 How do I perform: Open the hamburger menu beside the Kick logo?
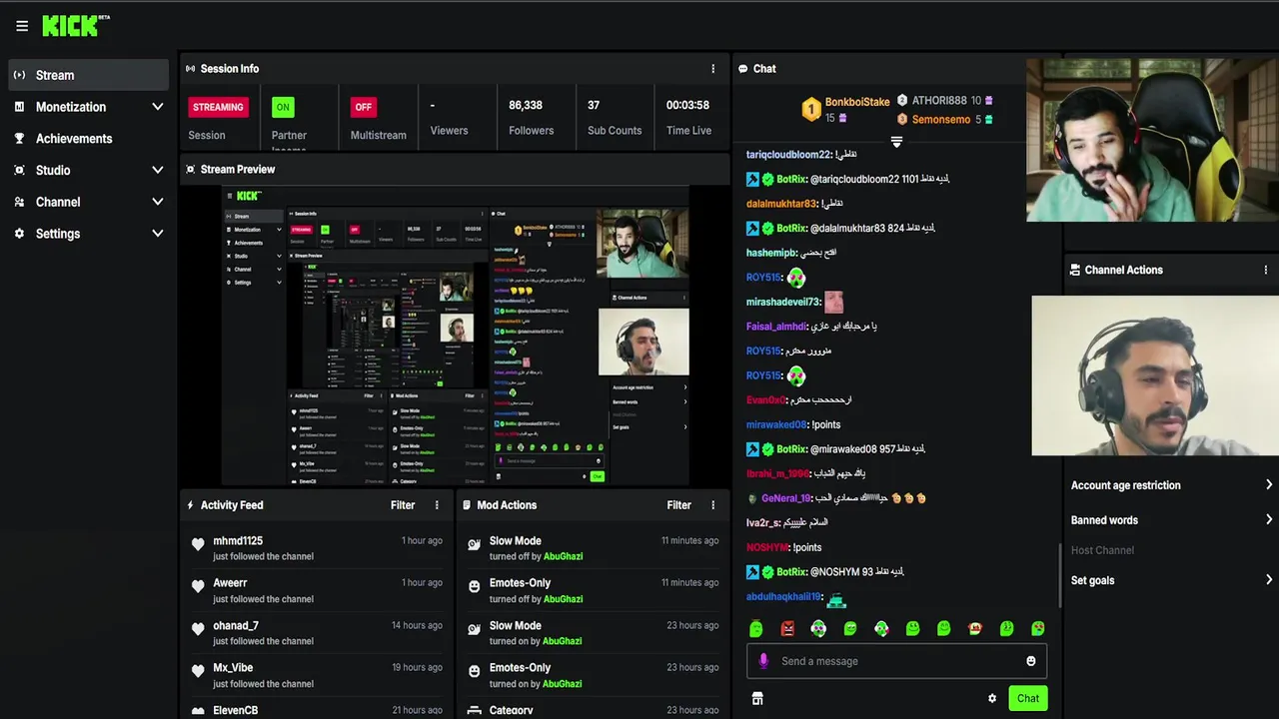tap(22, 26)
